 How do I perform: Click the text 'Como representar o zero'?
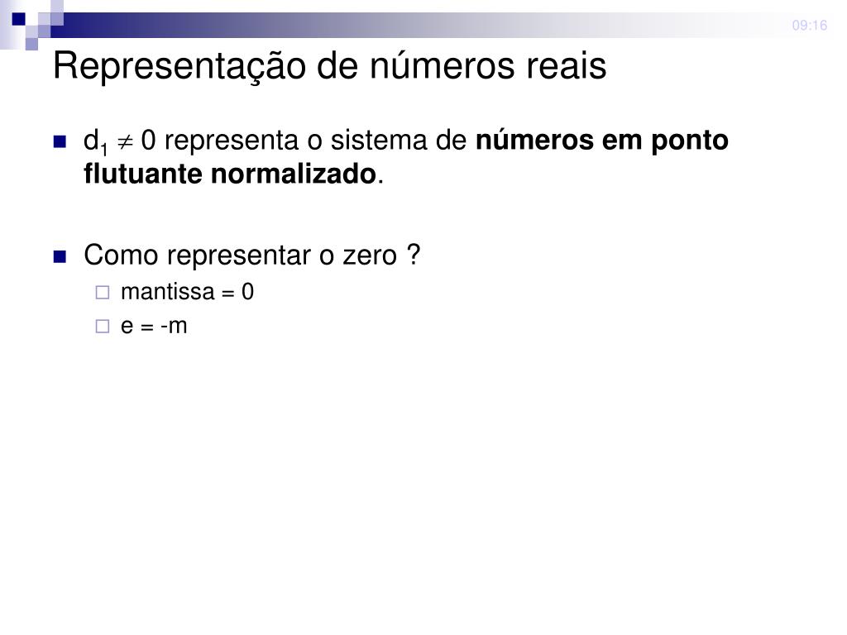241,255
